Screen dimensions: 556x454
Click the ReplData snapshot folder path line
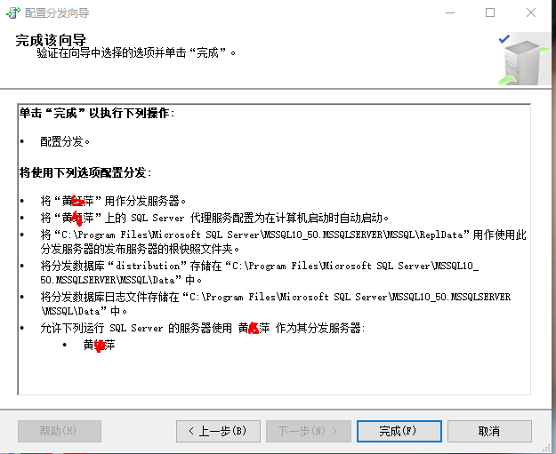pos(283,235)
